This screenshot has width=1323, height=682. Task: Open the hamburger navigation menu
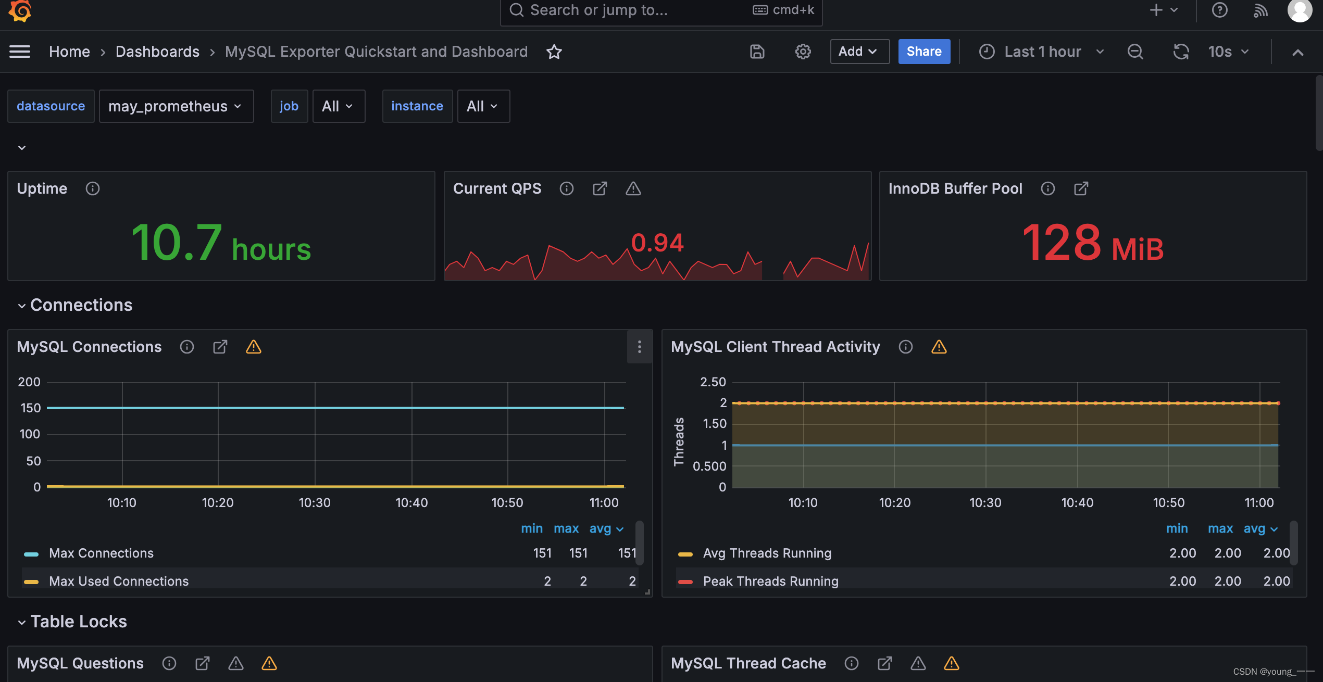tap(20, 52)
